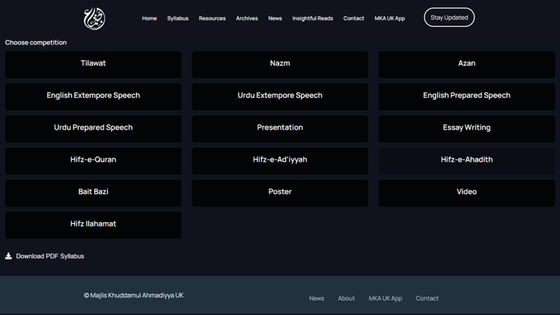
Task: Select English Extempore Speech
Action: click(x=94, y=96)
